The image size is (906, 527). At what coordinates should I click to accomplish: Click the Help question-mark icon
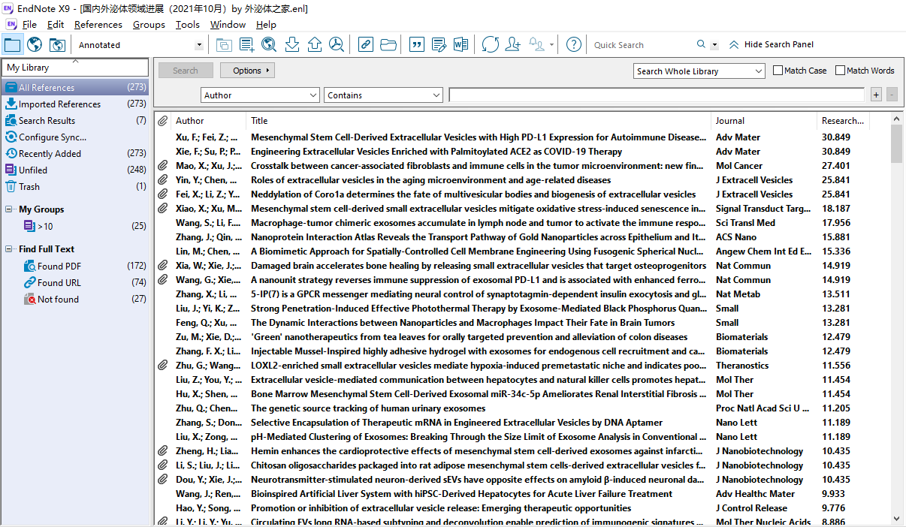click(573, 44)
